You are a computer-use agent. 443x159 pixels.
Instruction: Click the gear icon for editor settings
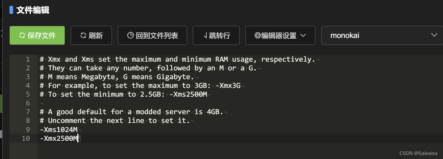(257, 35)
